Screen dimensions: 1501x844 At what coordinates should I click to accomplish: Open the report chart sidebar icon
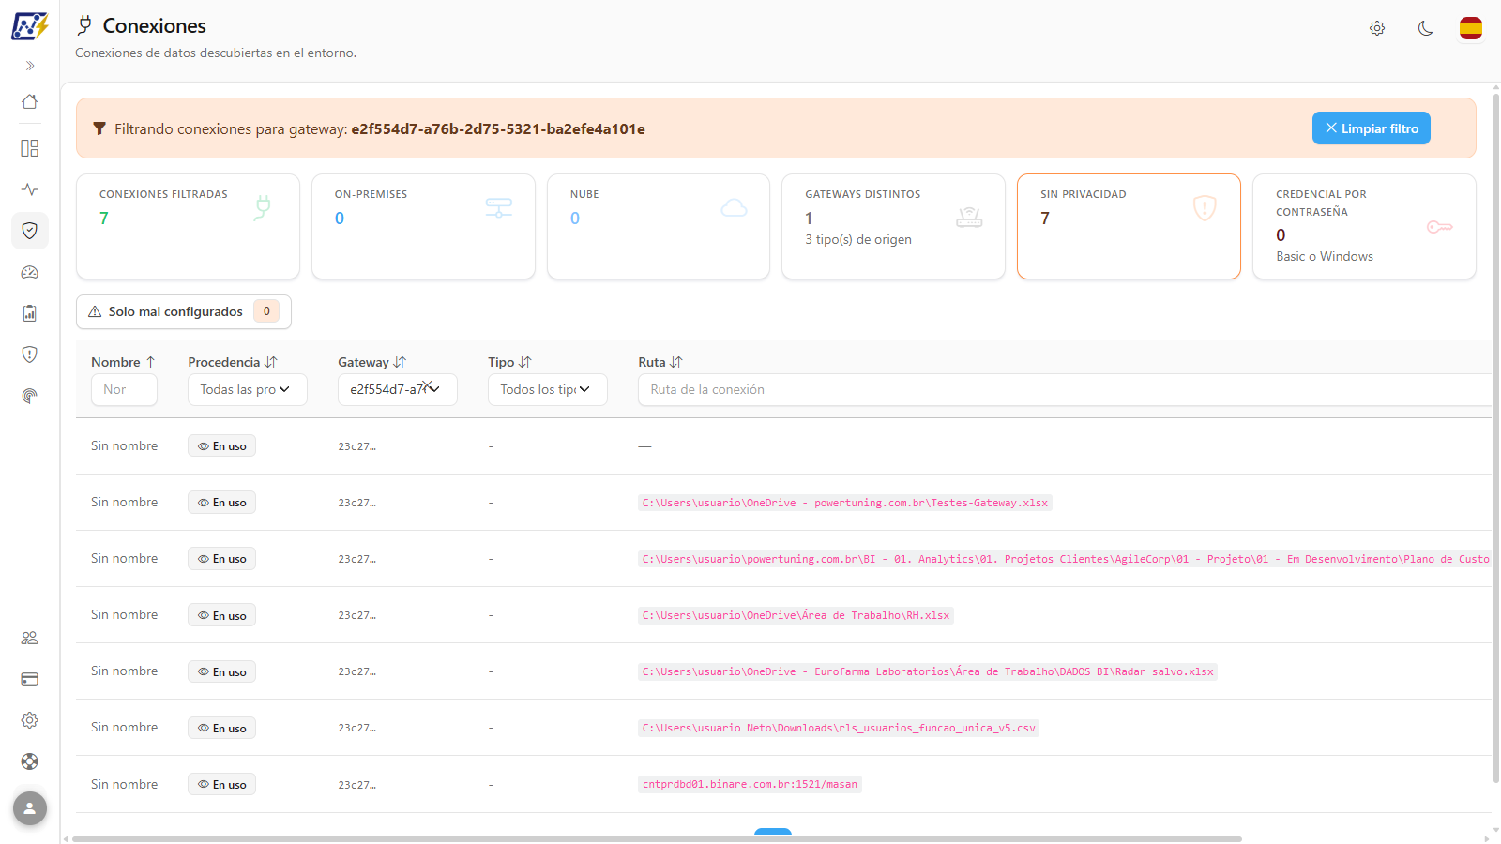30,313
